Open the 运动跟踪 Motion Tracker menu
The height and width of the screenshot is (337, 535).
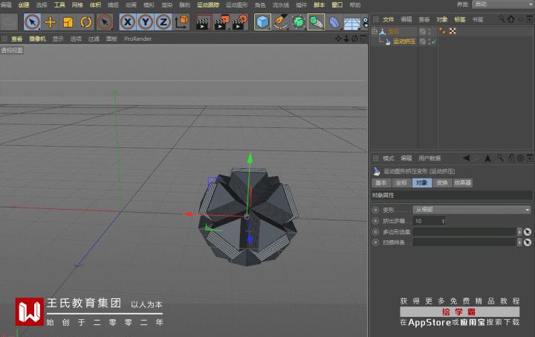(208, 4)
